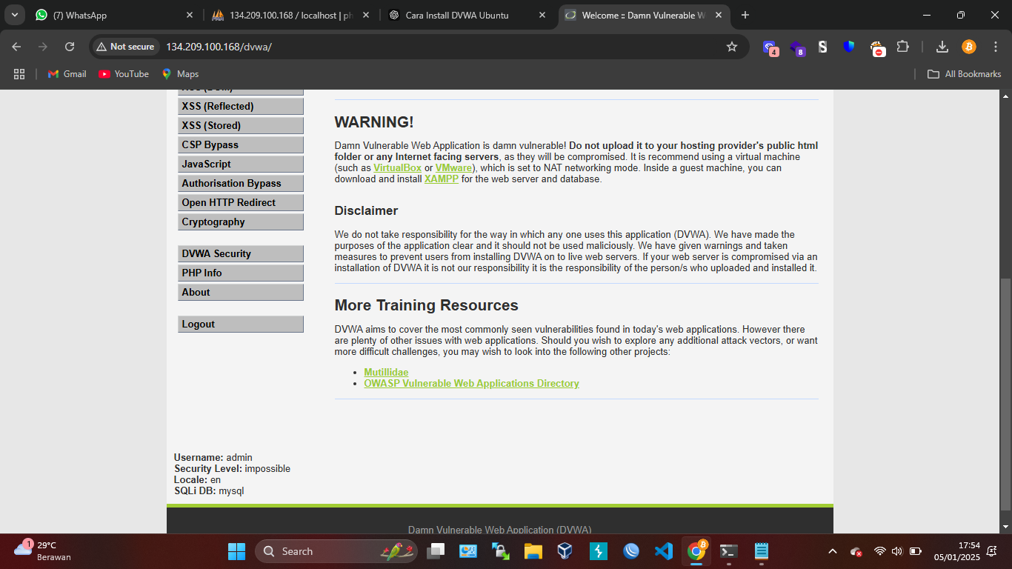Open the DVWA Security page
1012x569 pixels.
[x=241, y=254]
